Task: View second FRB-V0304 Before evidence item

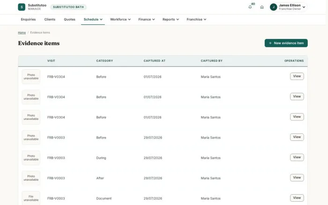Action: coord(297,96)
